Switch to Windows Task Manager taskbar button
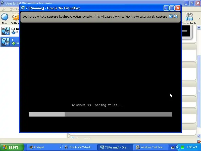 click(x=150, y=147)
